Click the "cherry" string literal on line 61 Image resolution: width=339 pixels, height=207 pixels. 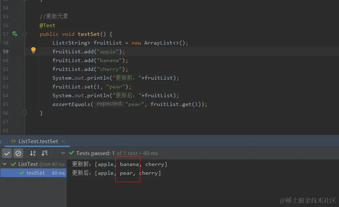tap(109, 69)
